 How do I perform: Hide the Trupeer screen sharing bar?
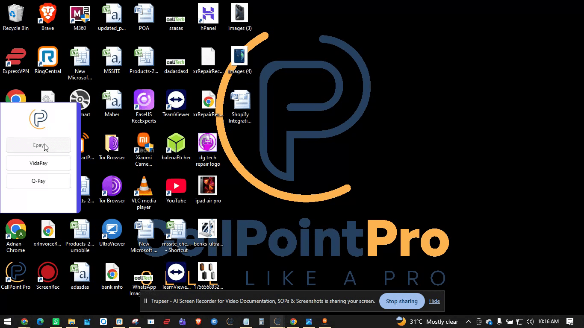tap(434, 301)
